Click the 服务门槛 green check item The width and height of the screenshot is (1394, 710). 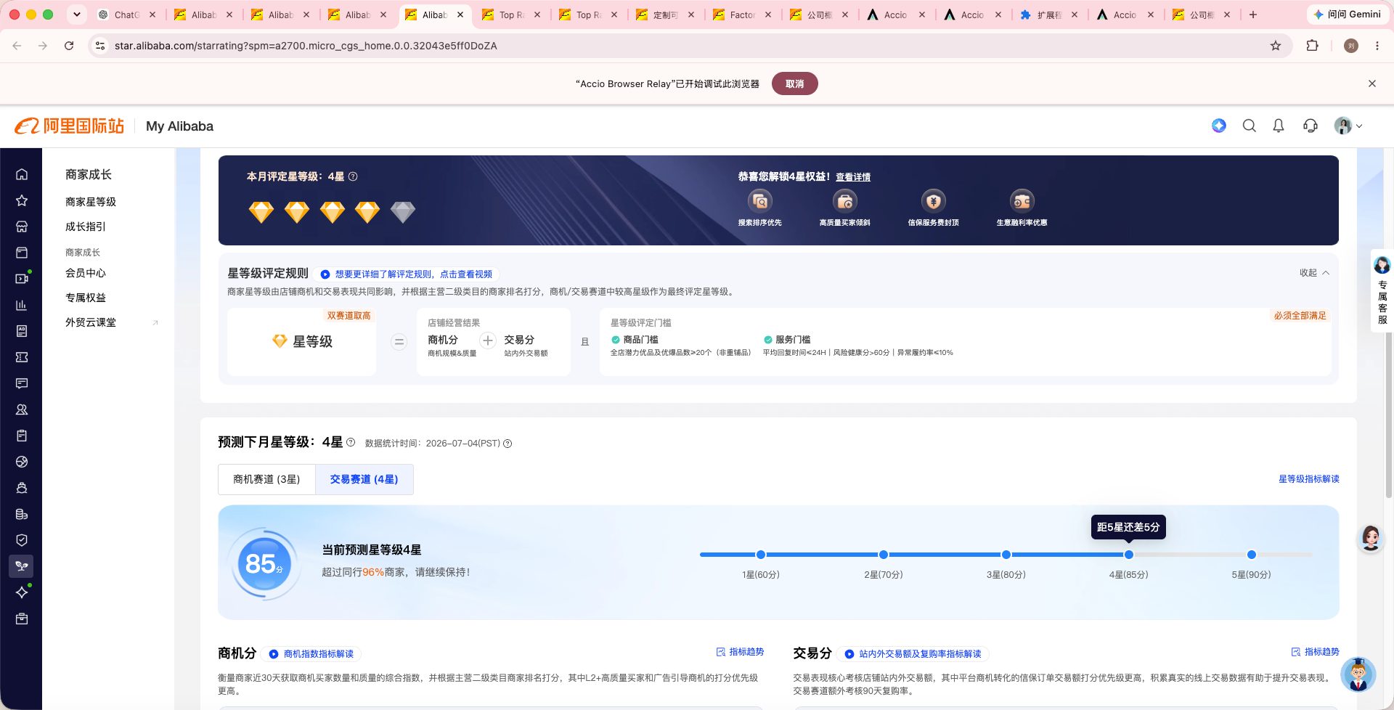coord(787,340)
